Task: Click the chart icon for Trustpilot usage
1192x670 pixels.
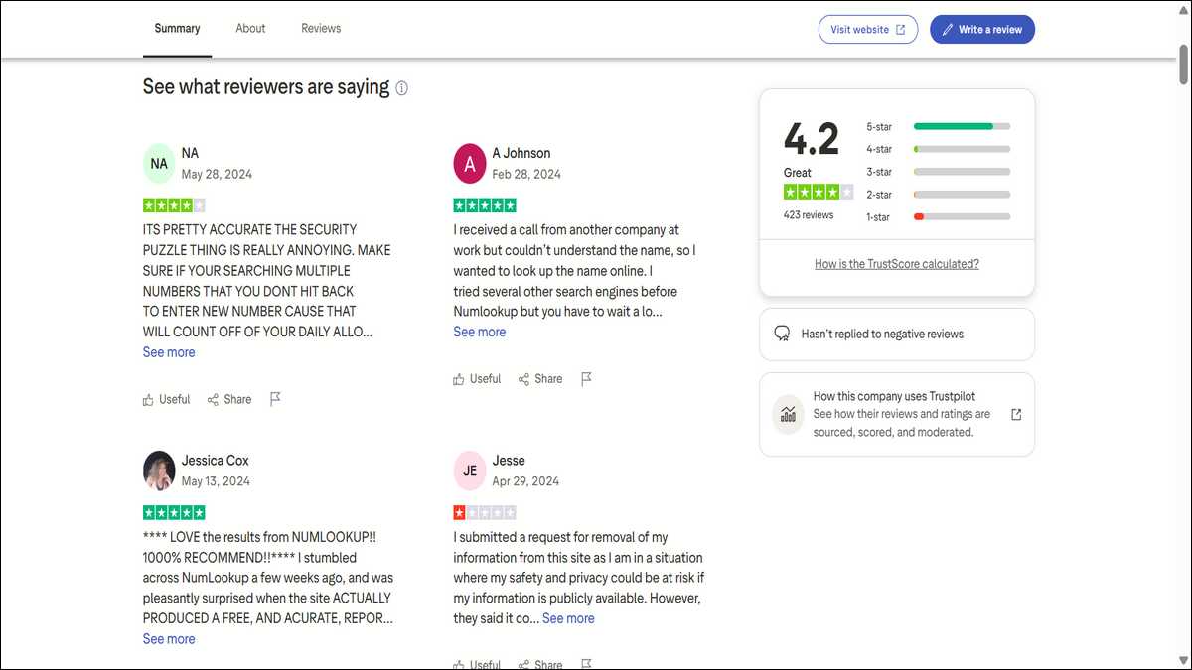Action: [788, 414]
